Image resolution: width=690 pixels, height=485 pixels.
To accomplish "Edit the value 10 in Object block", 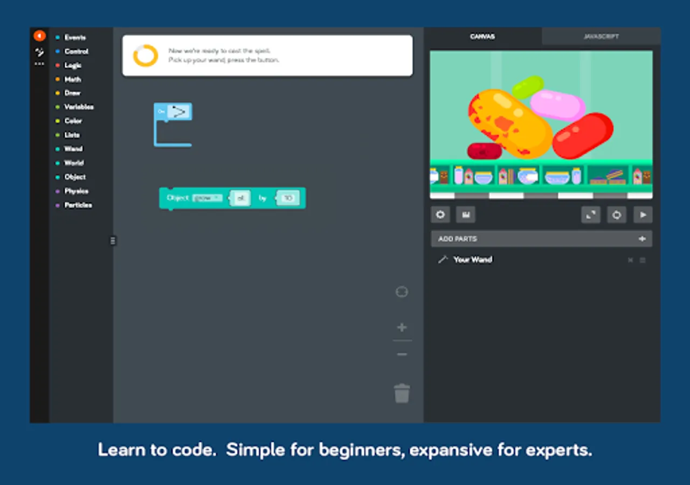I will 288,198.
